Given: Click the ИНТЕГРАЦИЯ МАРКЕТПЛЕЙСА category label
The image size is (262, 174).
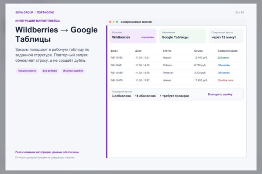Looking at the screenshot, I should coord(38,21).
